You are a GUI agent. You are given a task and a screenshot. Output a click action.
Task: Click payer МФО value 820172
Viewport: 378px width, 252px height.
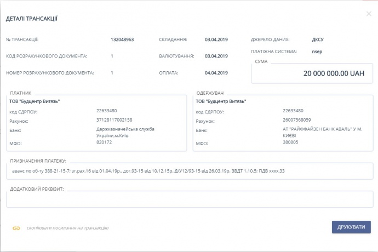point(104,142)
